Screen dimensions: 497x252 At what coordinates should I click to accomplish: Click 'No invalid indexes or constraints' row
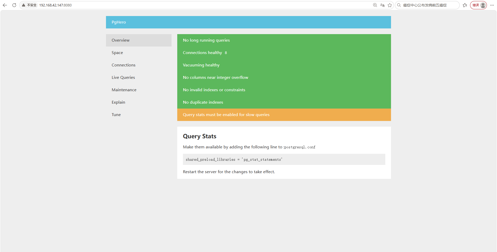(284, 90)
